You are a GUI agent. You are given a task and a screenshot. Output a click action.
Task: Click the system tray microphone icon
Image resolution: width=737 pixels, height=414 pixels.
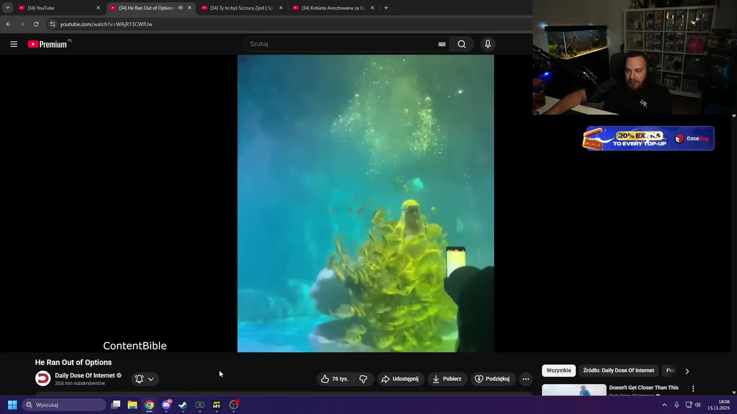pos(677,405)
